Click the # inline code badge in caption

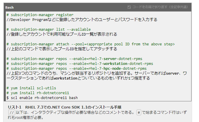pyautogui.click(x=139, y=113)
